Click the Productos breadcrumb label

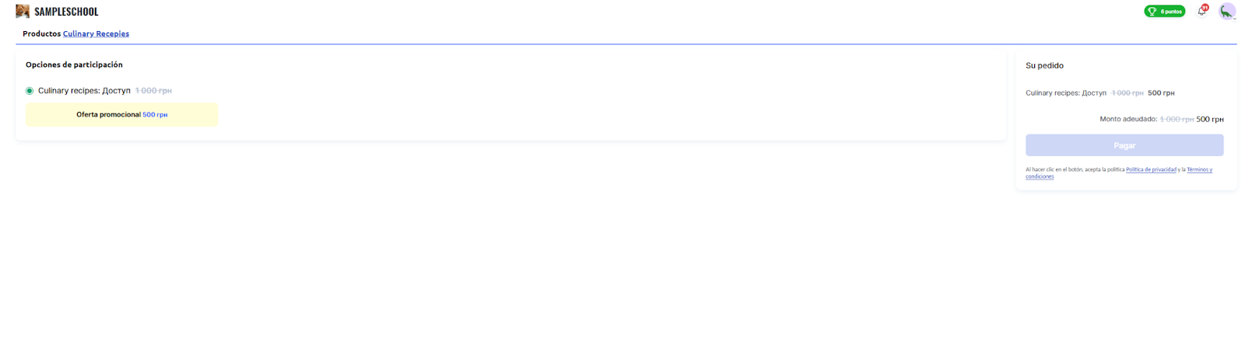coord(41,34)
